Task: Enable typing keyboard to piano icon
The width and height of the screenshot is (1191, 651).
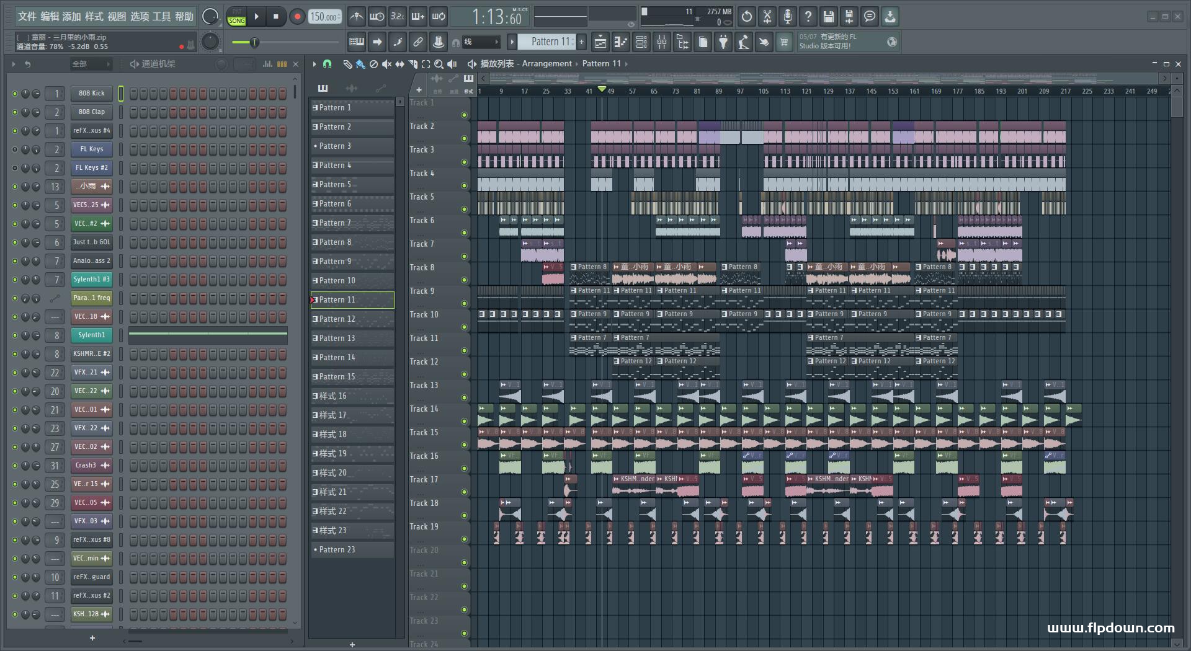Action: coord(357,42)
